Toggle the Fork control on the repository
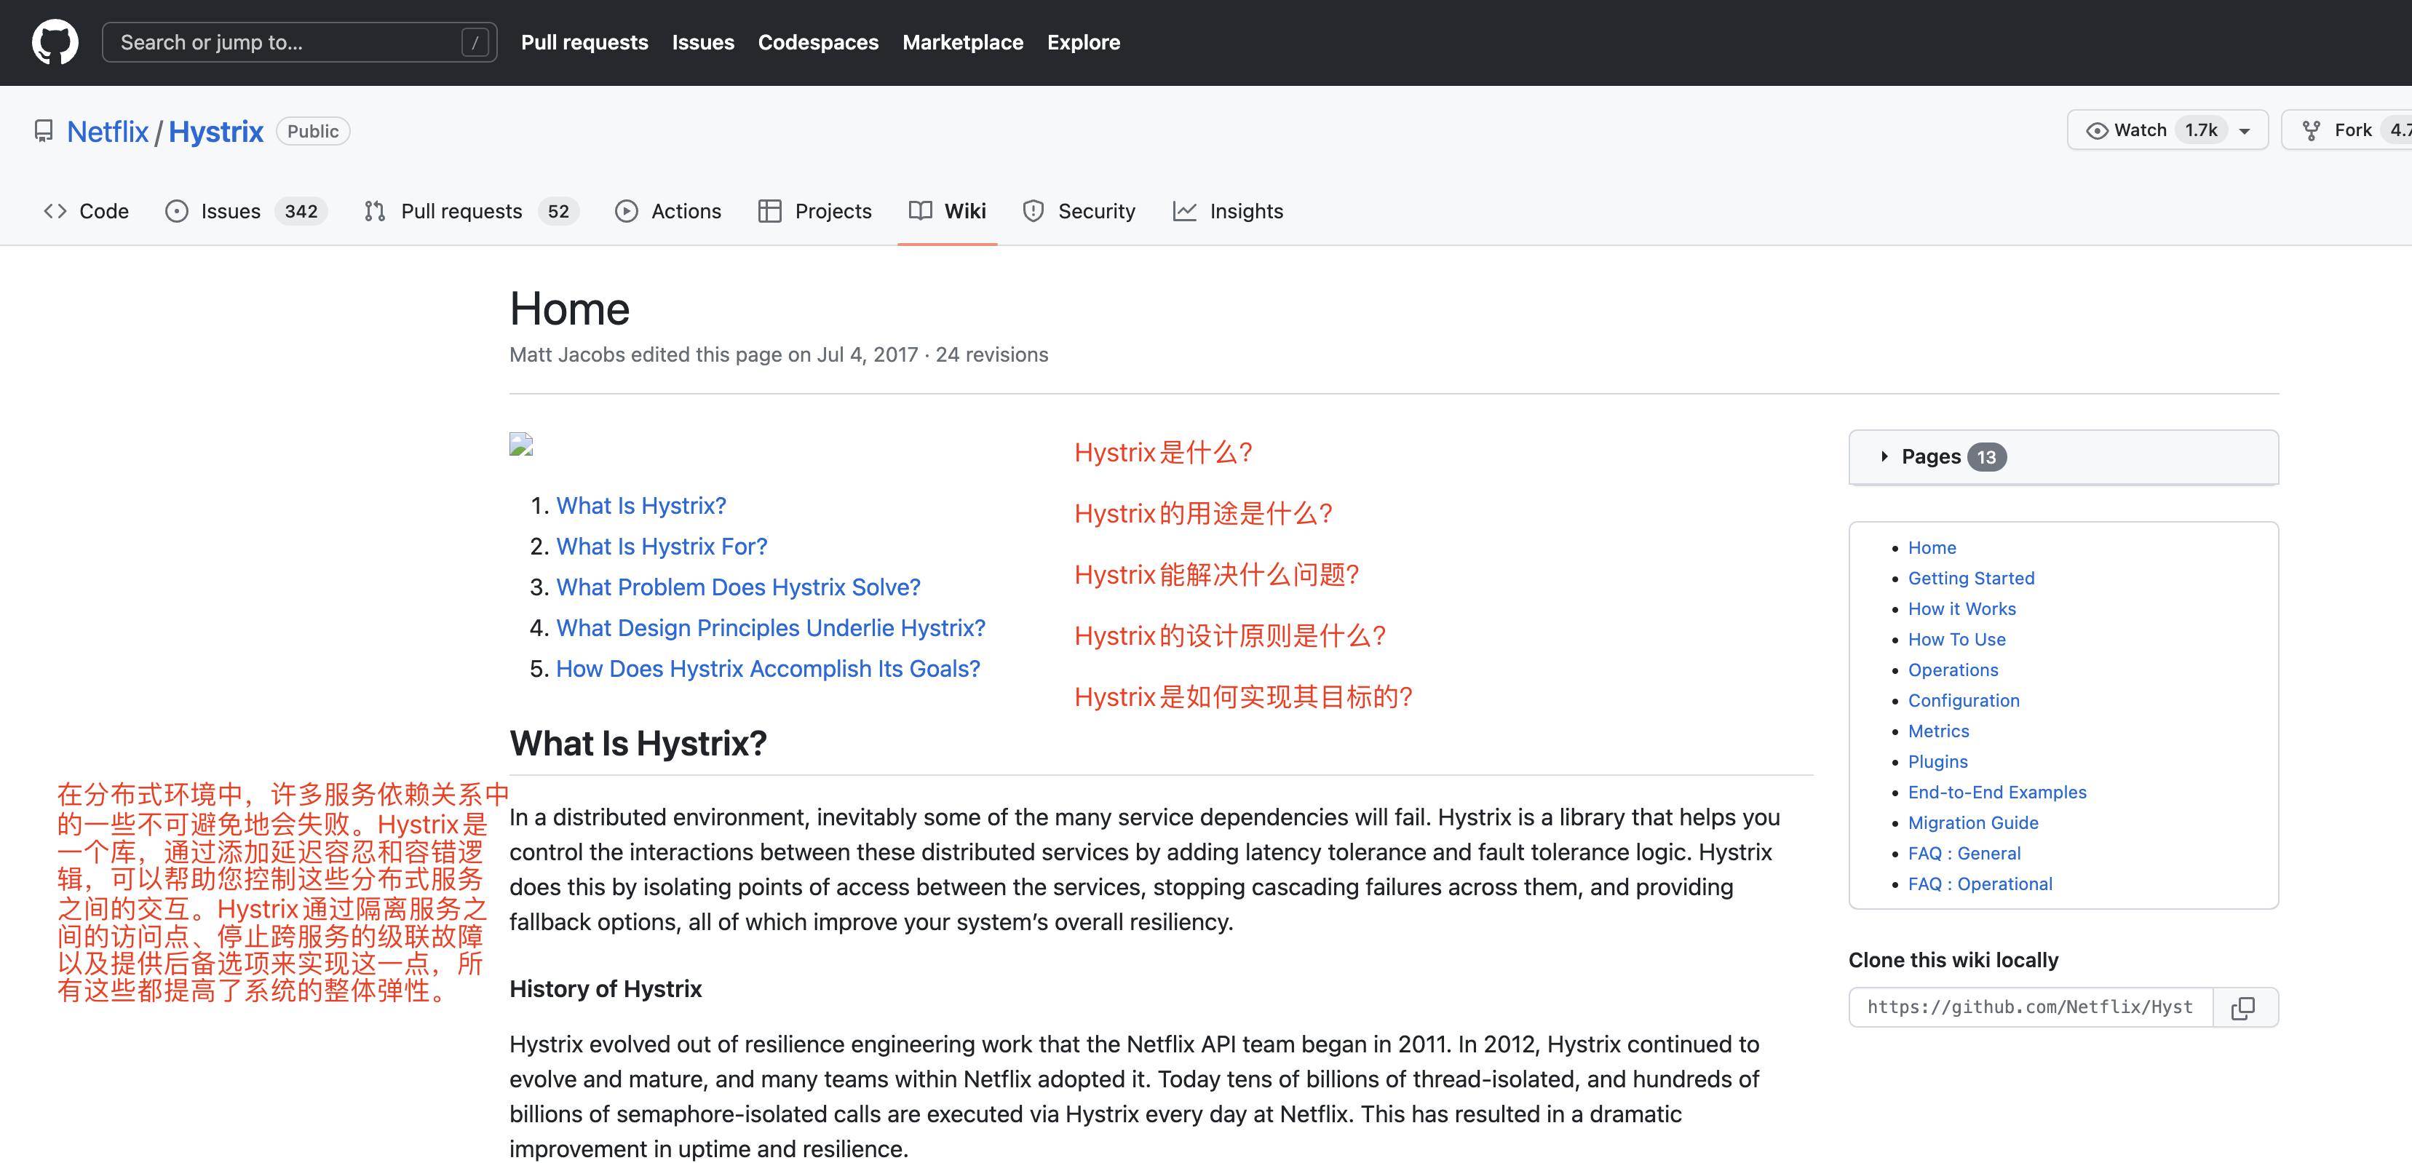The height and width of the screenshot is (1163, 2412). click(x=2350, y=130)
